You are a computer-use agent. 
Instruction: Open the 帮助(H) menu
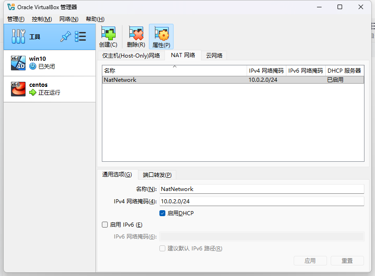(x=95, y=19)
